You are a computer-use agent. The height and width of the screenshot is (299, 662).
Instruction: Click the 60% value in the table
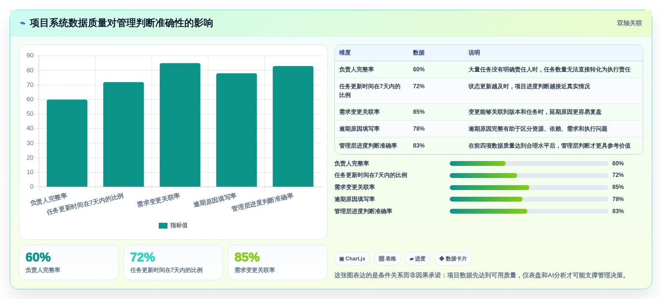pyautogui.click(x=419, y=69)
